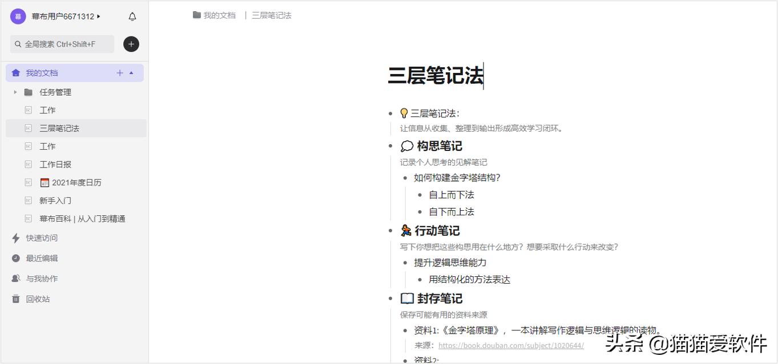778x364 pixels.
Task: Select 我的文档 in the breadcrumb
Action: [220, 15]
